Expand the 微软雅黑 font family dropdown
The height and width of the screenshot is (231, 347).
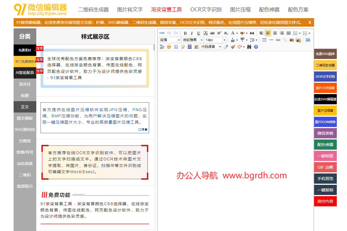[x=201, y=40]
